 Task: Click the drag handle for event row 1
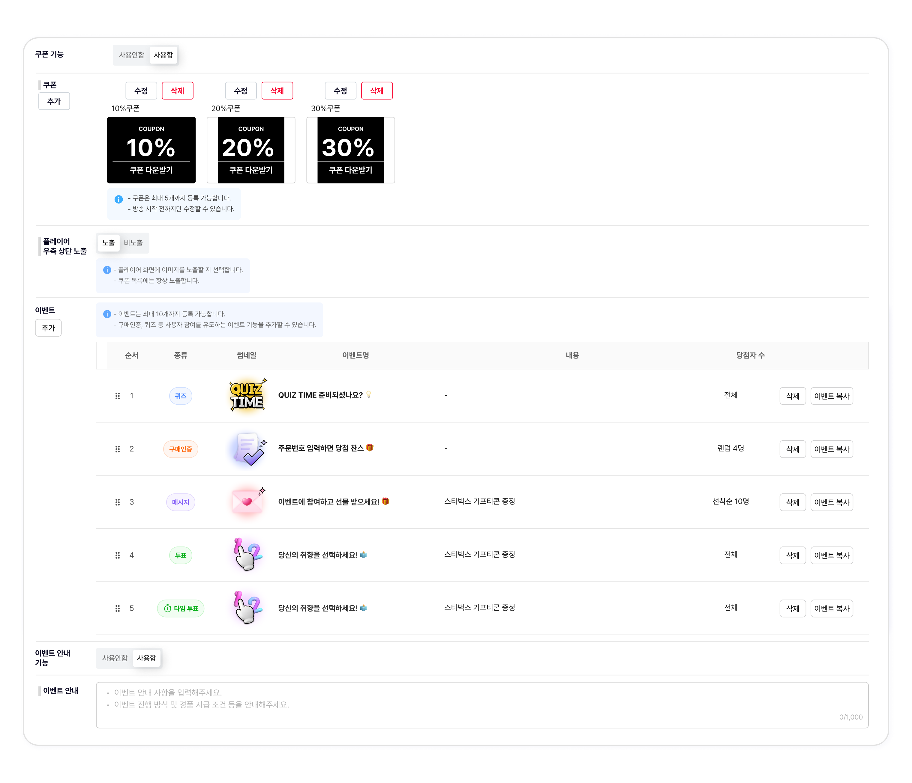[118, 396]
